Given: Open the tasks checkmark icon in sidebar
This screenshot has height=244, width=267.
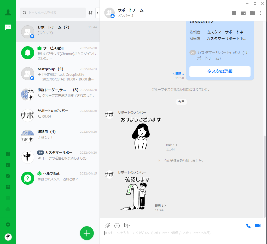Looking at the screenshot, I should coord(8,176).
